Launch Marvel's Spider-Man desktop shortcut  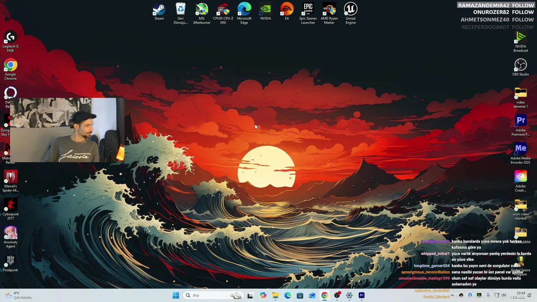click(10, 182)
